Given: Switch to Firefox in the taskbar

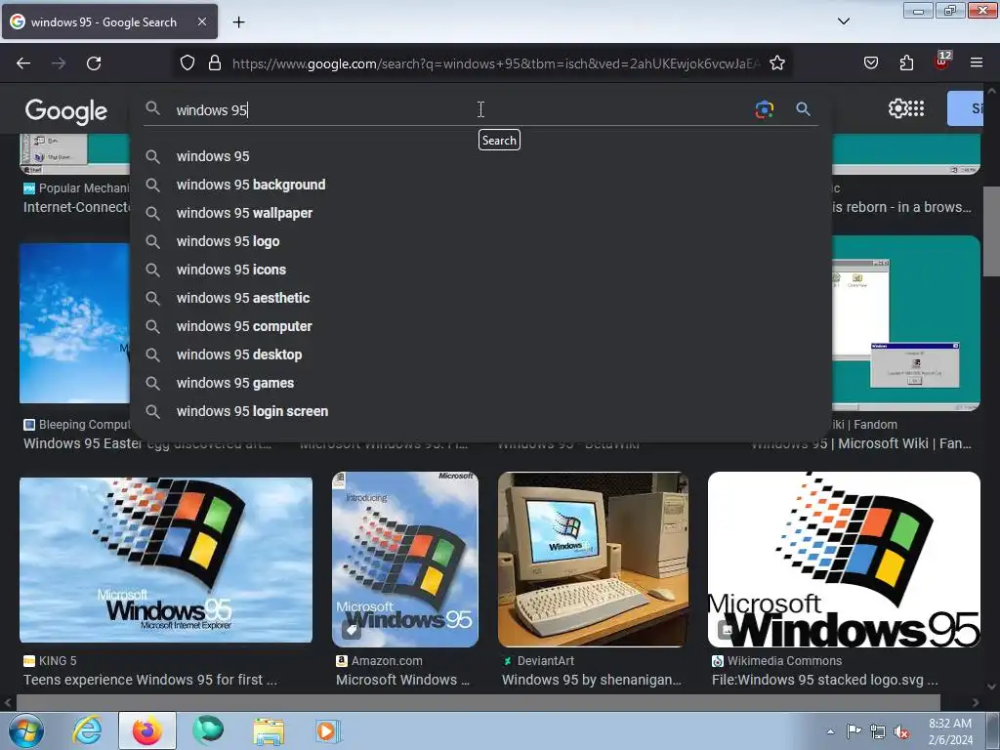Looking at the screenshot, I should [147, 730].
